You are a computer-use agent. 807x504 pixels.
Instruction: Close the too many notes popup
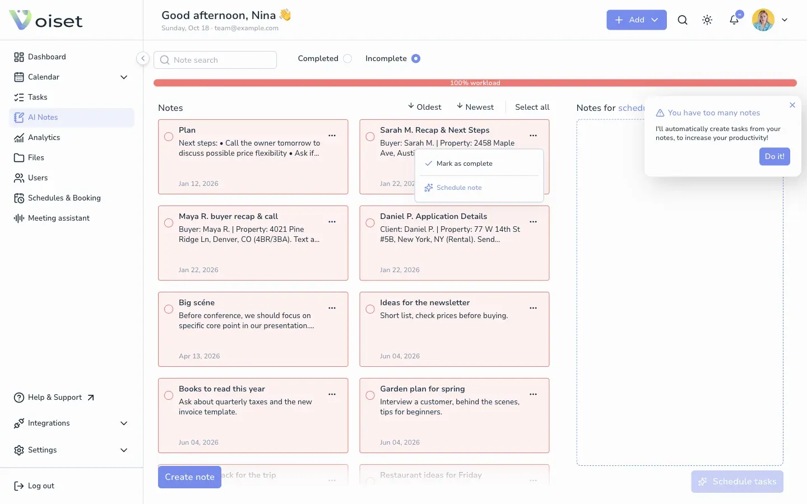(792, 105)
